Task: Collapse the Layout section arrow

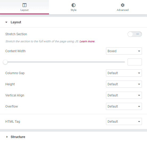Action: 6,22
